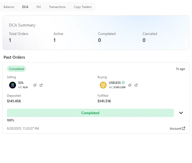Click the DCA Summary heading
This screenshot has height=163, width=192.
22,25
